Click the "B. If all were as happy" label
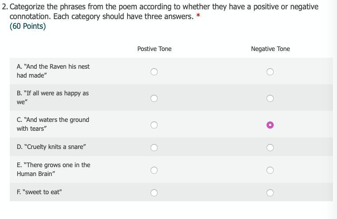The height and width of the screenshot is (219, 337). 53,98
